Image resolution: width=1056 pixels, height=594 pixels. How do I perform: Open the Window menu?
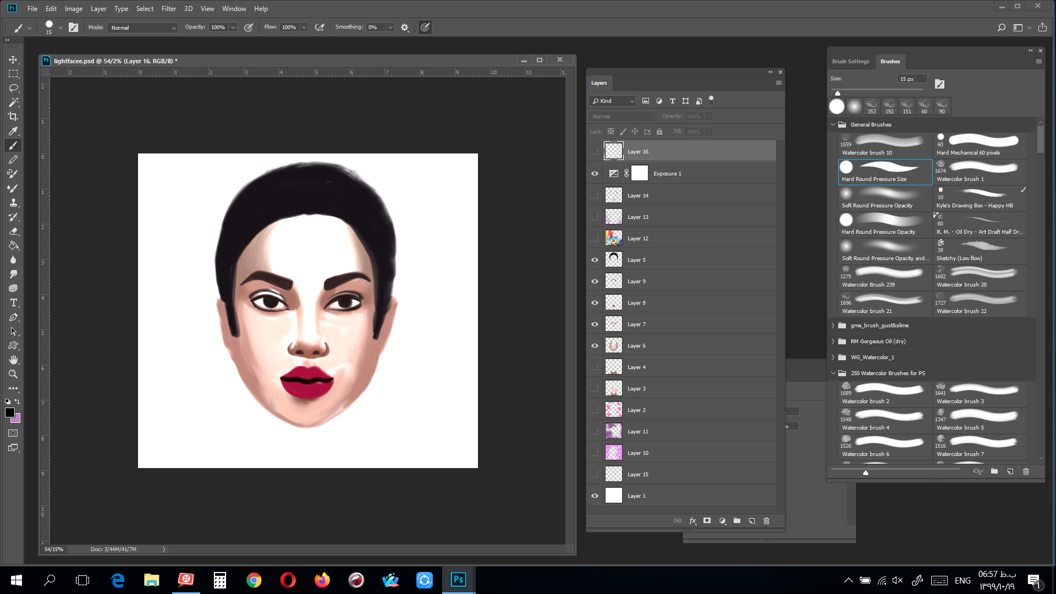point(234,8)
